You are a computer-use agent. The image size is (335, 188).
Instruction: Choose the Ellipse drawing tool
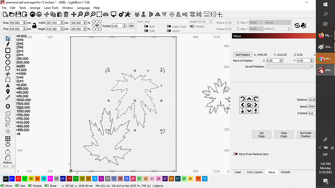pos(8,56)
